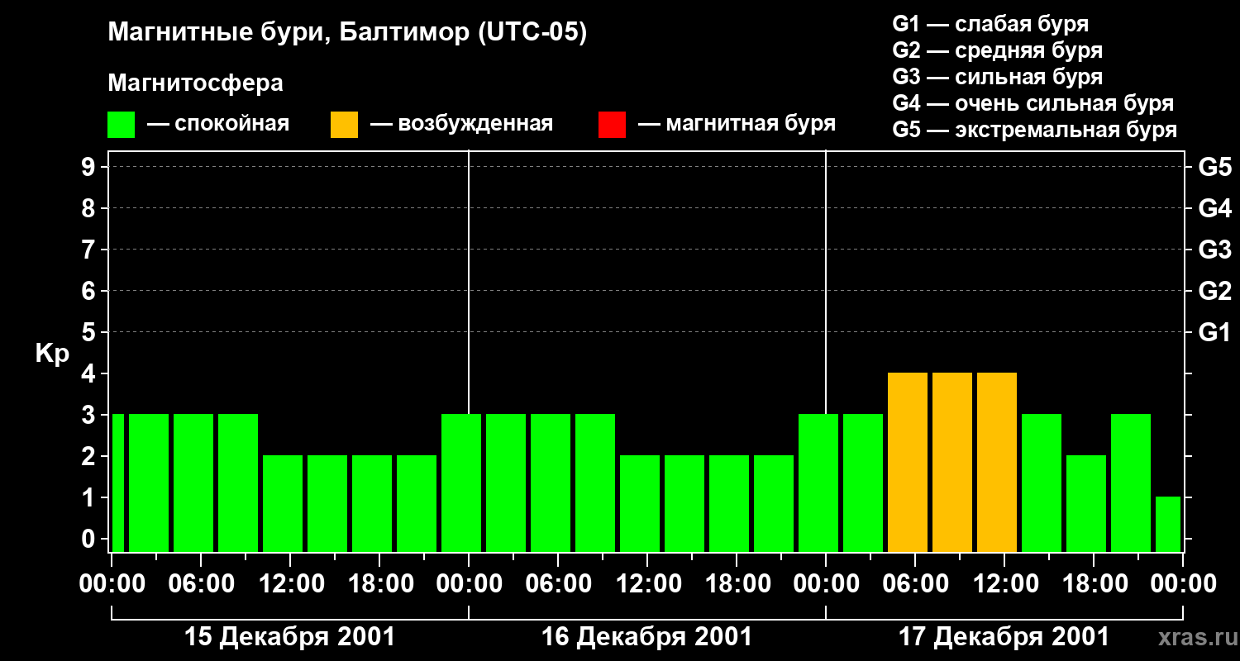
Task: Click the red 'магнитная буря' legend swatch
Action: (x=612, y=125)
